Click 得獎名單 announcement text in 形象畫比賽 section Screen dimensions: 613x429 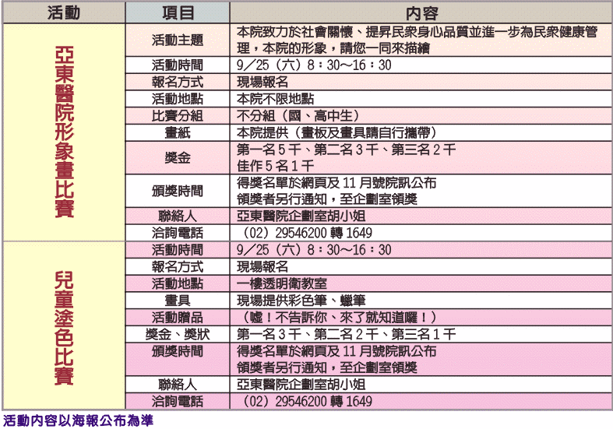coord(336,183)
